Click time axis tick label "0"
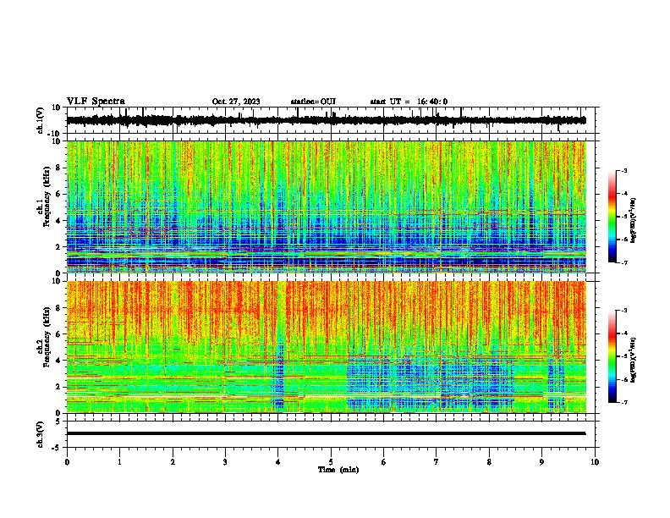This screenshot has height=518, width=670. point(67,462)
